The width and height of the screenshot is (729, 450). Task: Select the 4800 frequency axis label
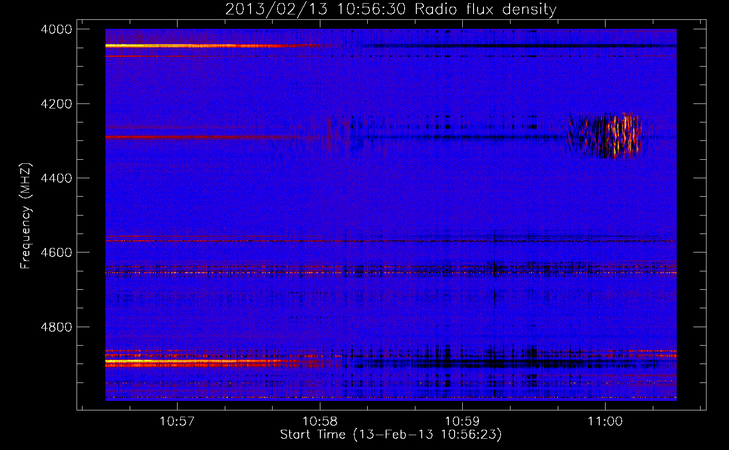[56, 327]
